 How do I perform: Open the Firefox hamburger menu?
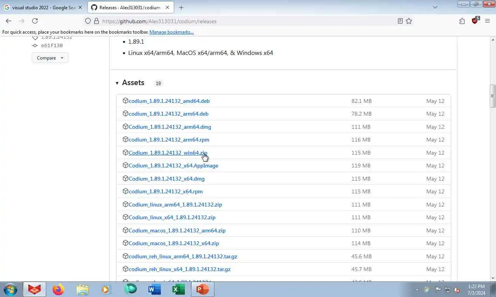487,21
